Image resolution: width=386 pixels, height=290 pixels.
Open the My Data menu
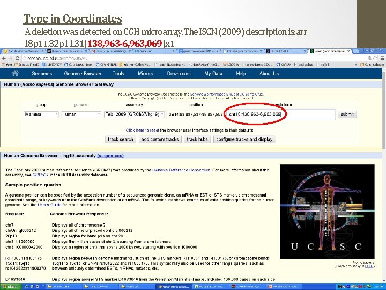[x=213, y=74]
